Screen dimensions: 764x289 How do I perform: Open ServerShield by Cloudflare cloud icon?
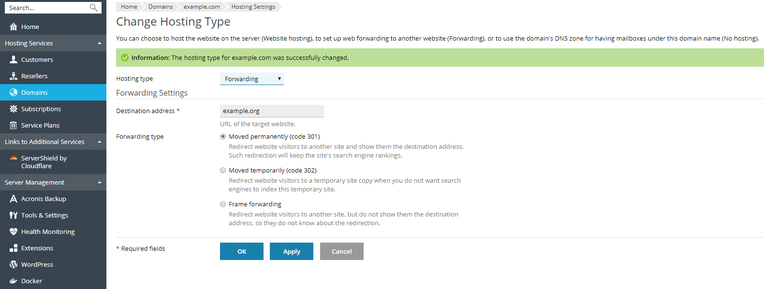point(14,158)
